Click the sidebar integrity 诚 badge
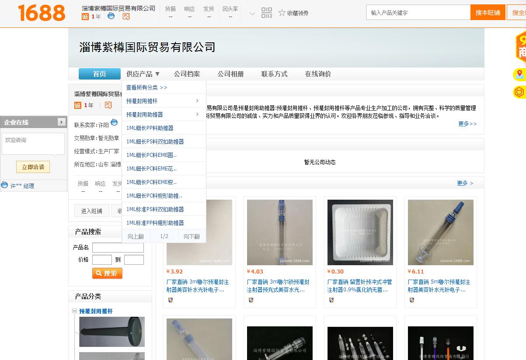Image resolution: width=526 pixels, height=360 pixels. point(78,105)
